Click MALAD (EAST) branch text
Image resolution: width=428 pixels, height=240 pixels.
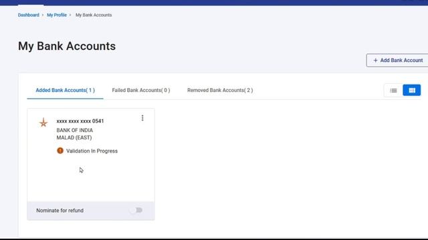74,138
